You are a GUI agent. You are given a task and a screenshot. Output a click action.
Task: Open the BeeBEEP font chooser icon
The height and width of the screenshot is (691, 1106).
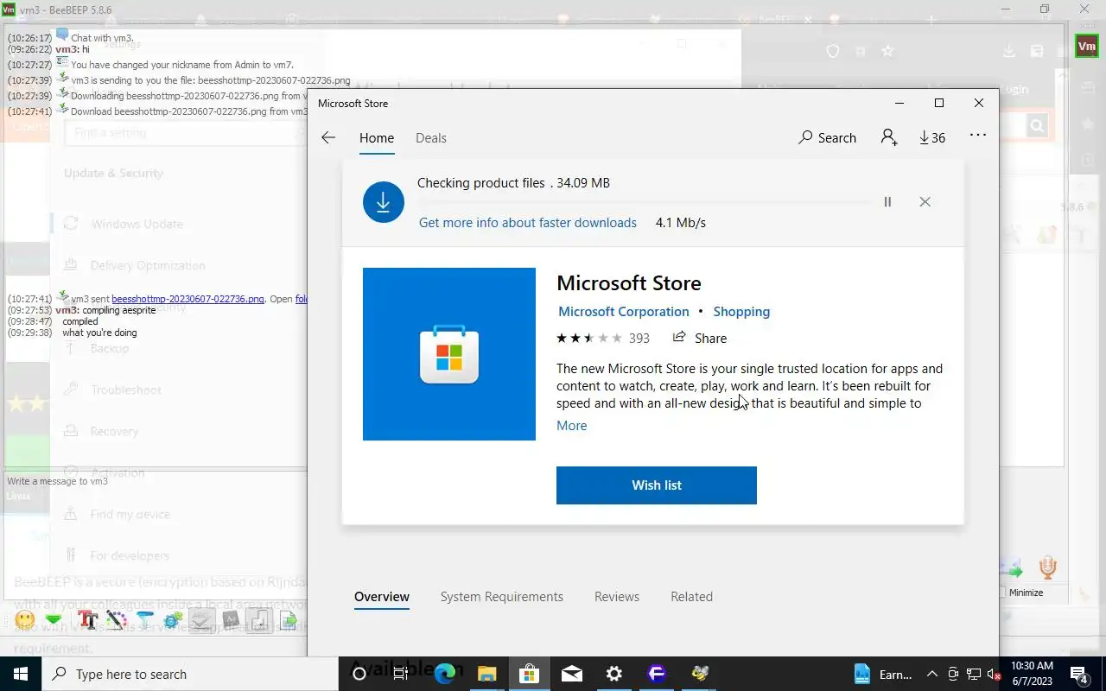pos(86,619)
